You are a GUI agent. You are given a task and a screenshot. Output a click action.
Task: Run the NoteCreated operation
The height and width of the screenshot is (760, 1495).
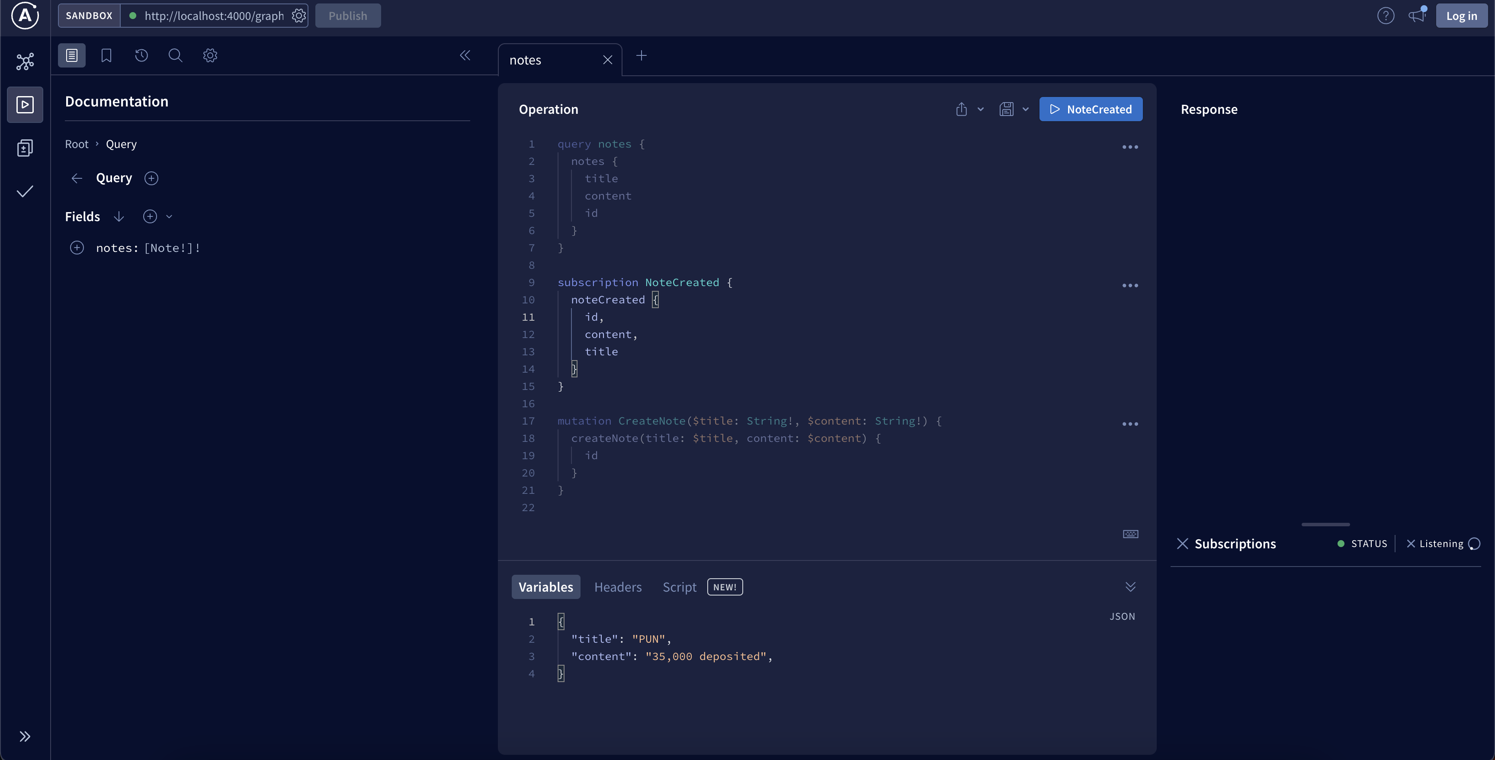pyautogui.click(x=1091, y=109)
